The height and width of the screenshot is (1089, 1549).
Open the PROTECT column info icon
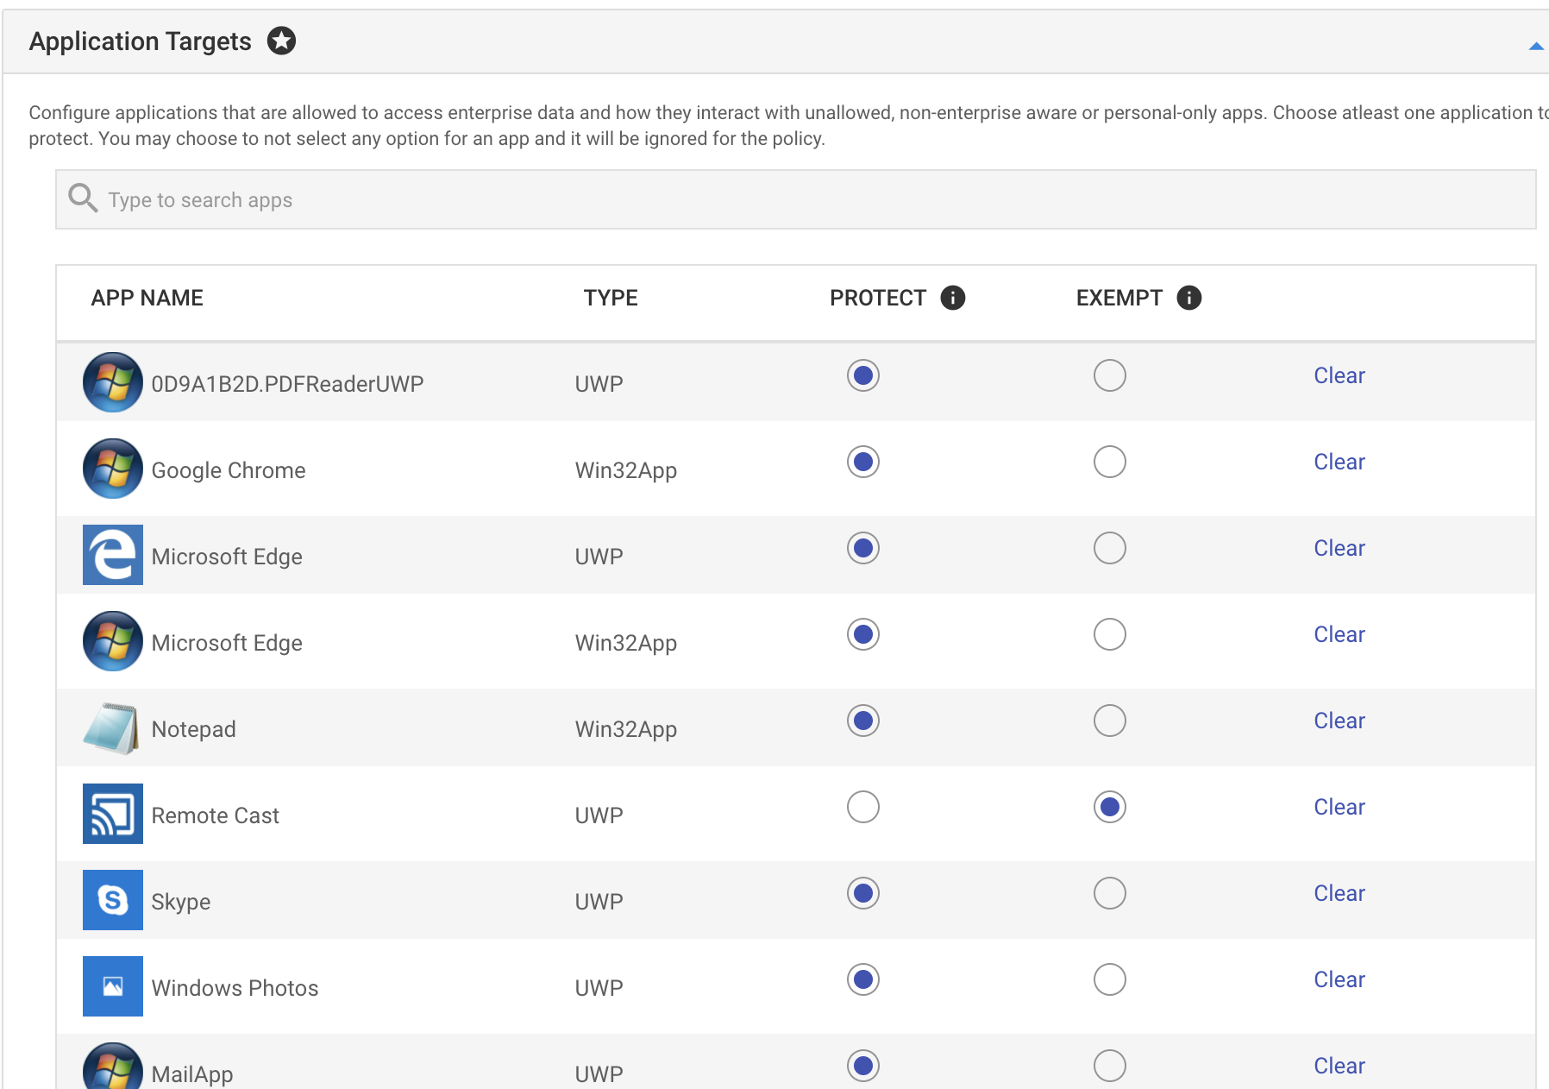click(952, 298)
